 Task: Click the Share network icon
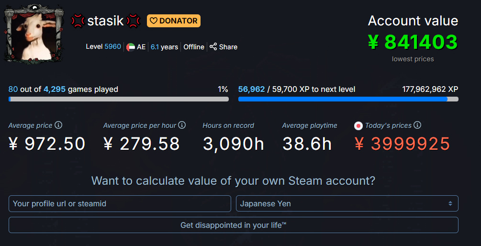tap(213, 46)
